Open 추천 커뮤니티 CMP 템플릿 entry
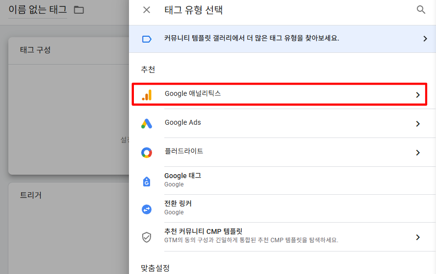Viewport: 436px width, 274px height. [x=282, y=237]
